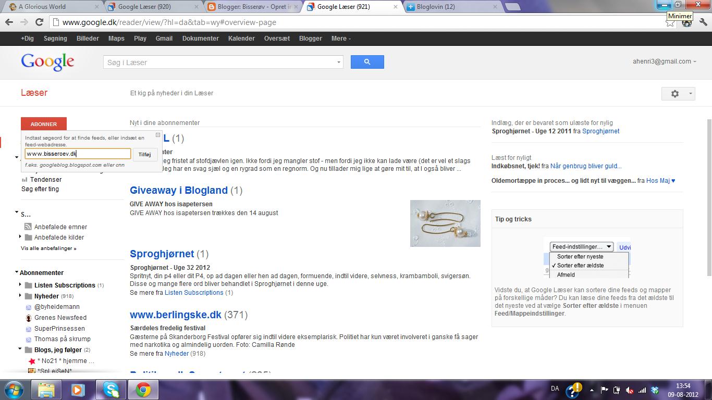Click the feed icon next to @byheidemann
This screenshot has width=712, height=400.
pyautogui.click(x=29, y=307)
